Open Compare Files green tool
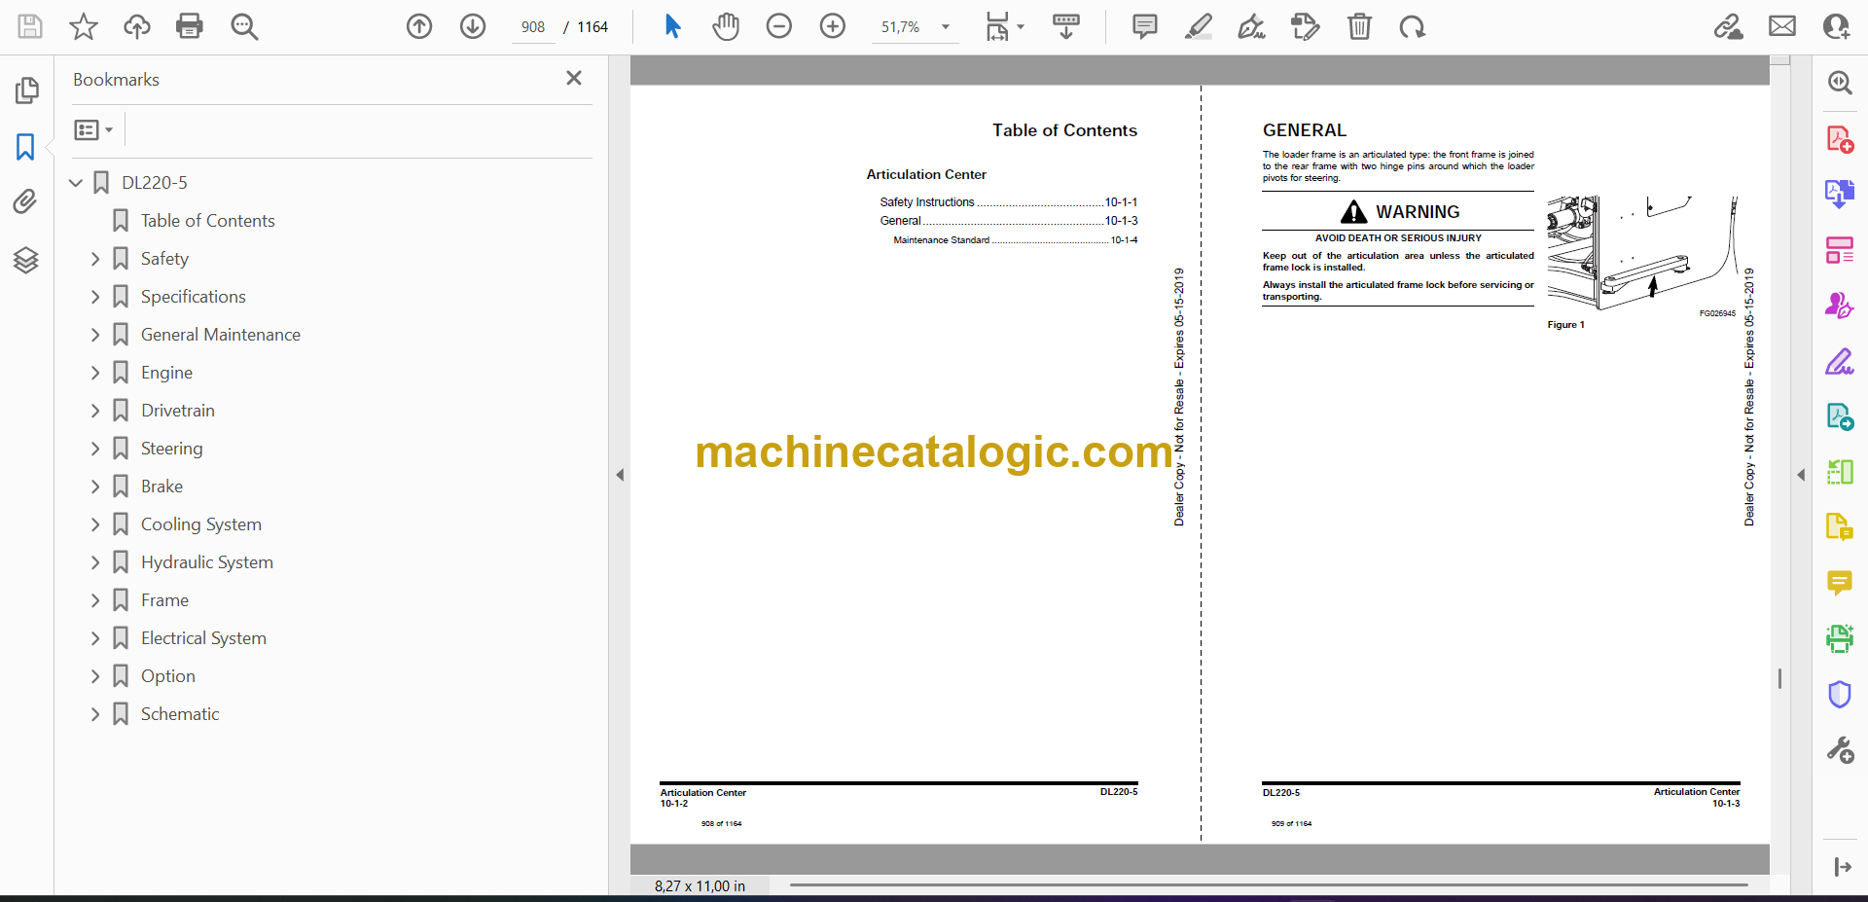 point(1840,473)
